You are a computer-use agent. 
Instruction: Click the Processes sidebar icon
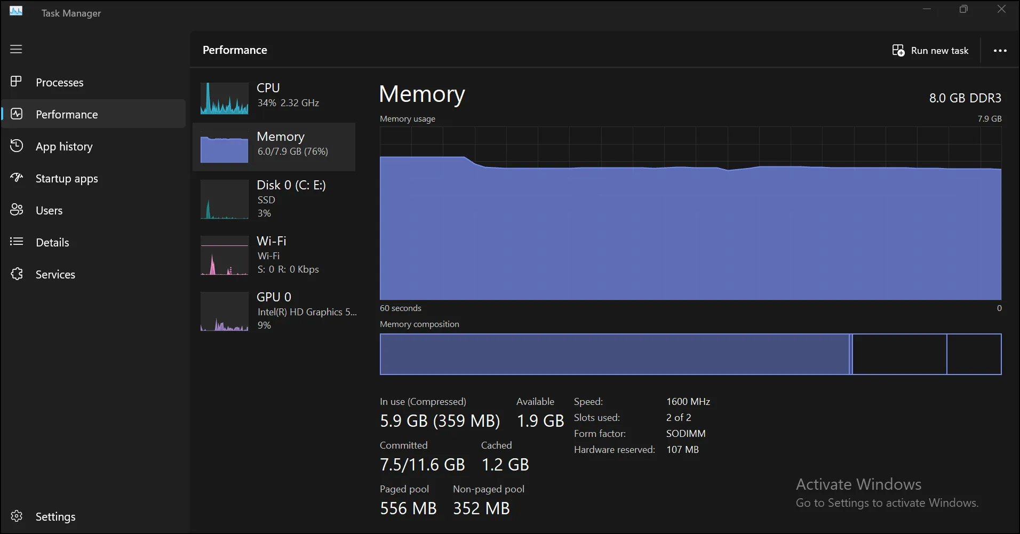[16, 82]
